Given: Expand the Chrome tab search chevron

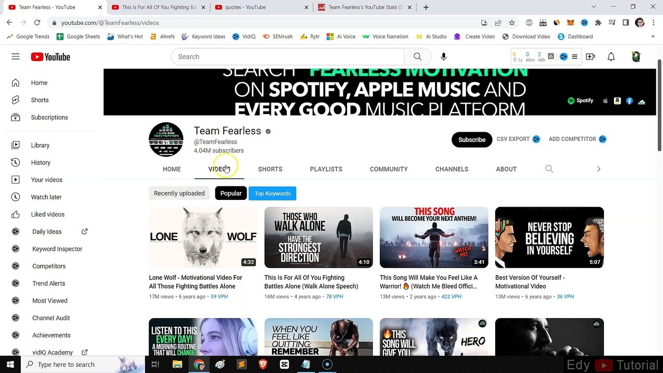Looking at the screenshot, I should (594, 7).
